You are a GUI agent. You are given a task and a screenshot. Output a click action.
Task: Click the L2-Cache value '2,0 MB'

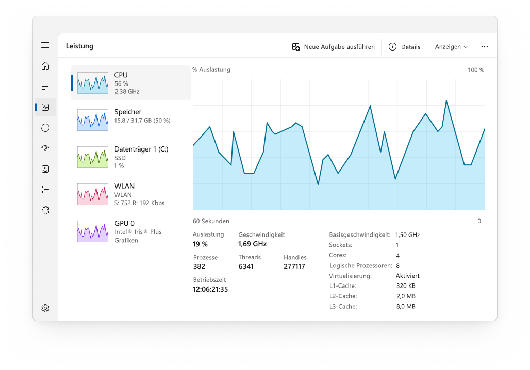click(406, 296)
